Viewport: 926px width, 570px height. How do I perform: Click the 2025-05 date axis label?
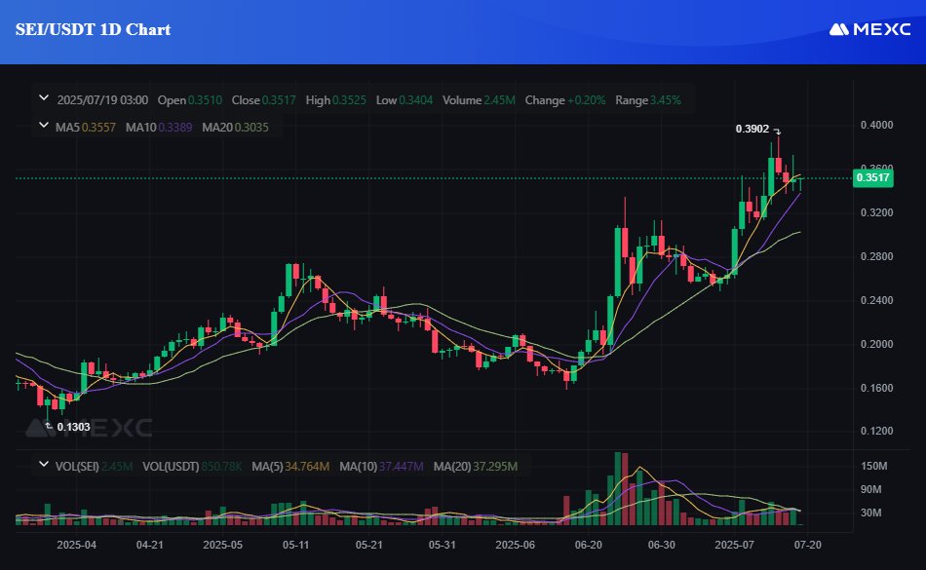coord(222,545)
